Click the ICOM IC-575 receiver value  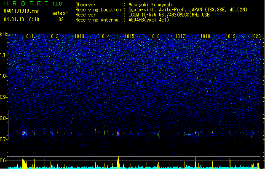point(169,15)
